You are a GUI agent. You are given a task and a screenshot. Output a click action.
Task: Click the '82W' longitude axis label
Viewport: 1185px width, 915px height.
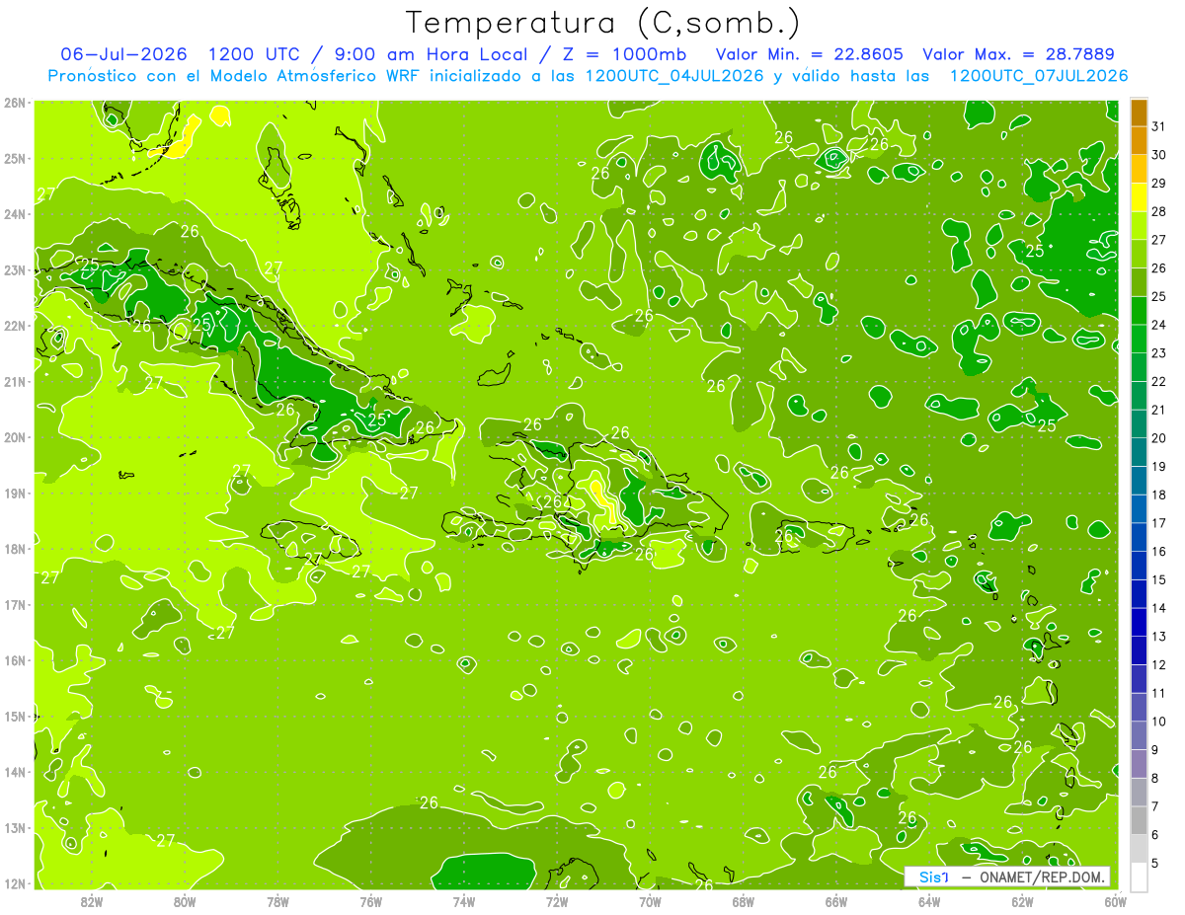click(x=91, y=900)
